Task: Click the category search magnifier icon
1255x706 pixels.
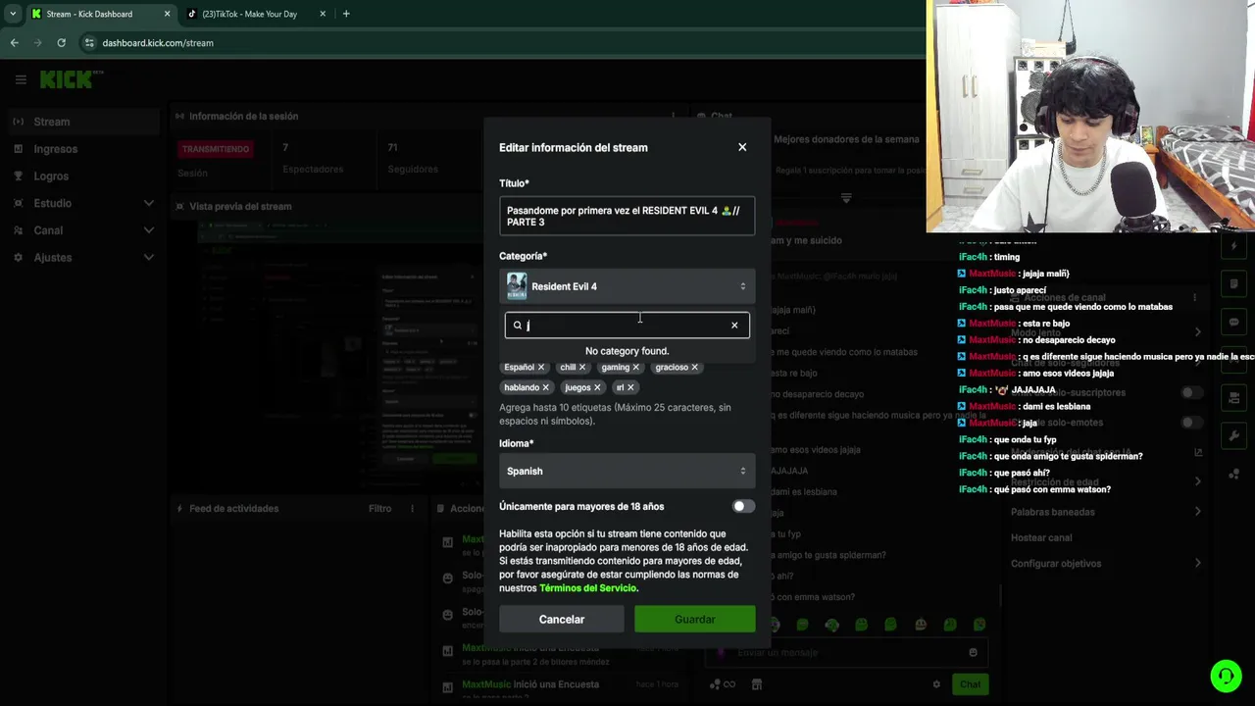Action: click(518, 326)
